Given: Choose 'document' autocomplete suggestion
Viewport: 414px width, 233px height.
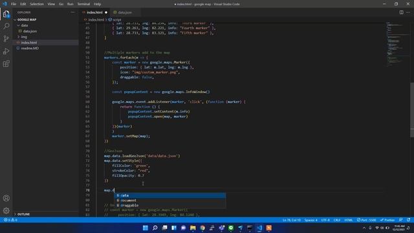Looking at the screenshot, I should (x=169, y=201).
